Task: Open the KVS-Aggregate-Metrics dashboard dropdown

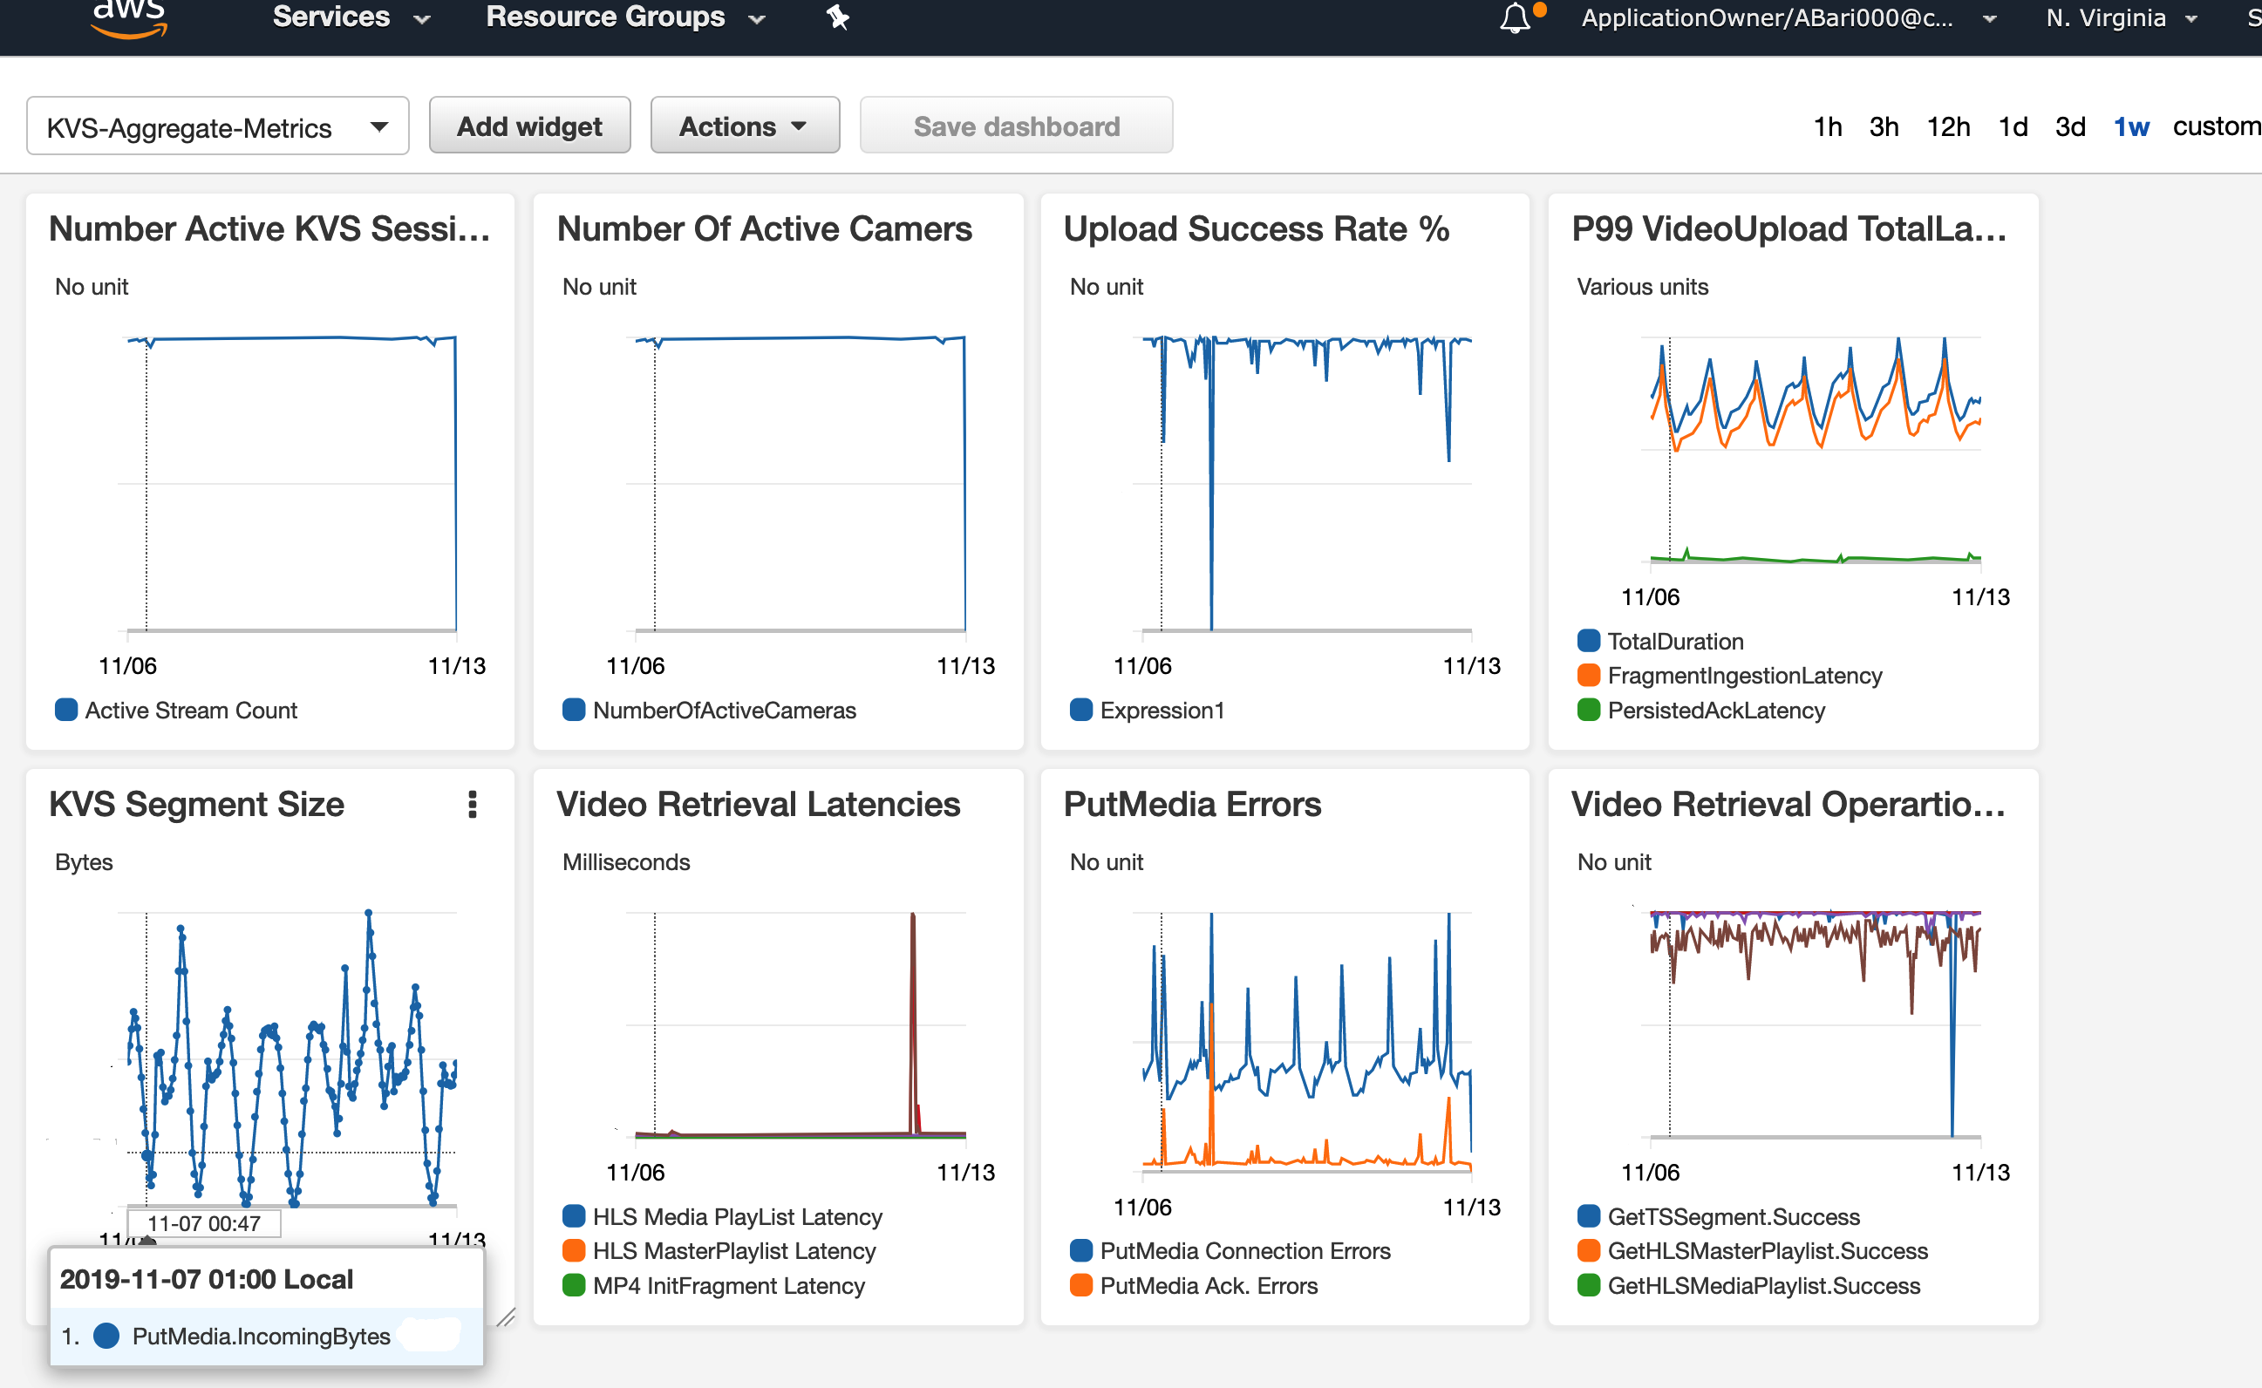Action: 218,126
